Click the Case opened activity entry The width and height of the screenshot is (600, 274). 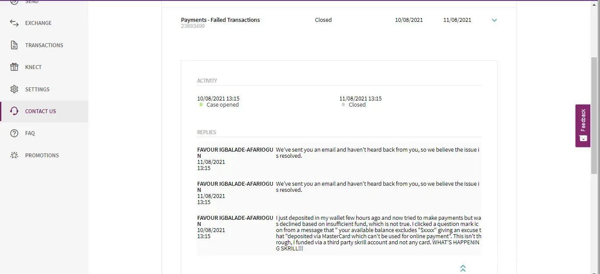click(219, 105)
